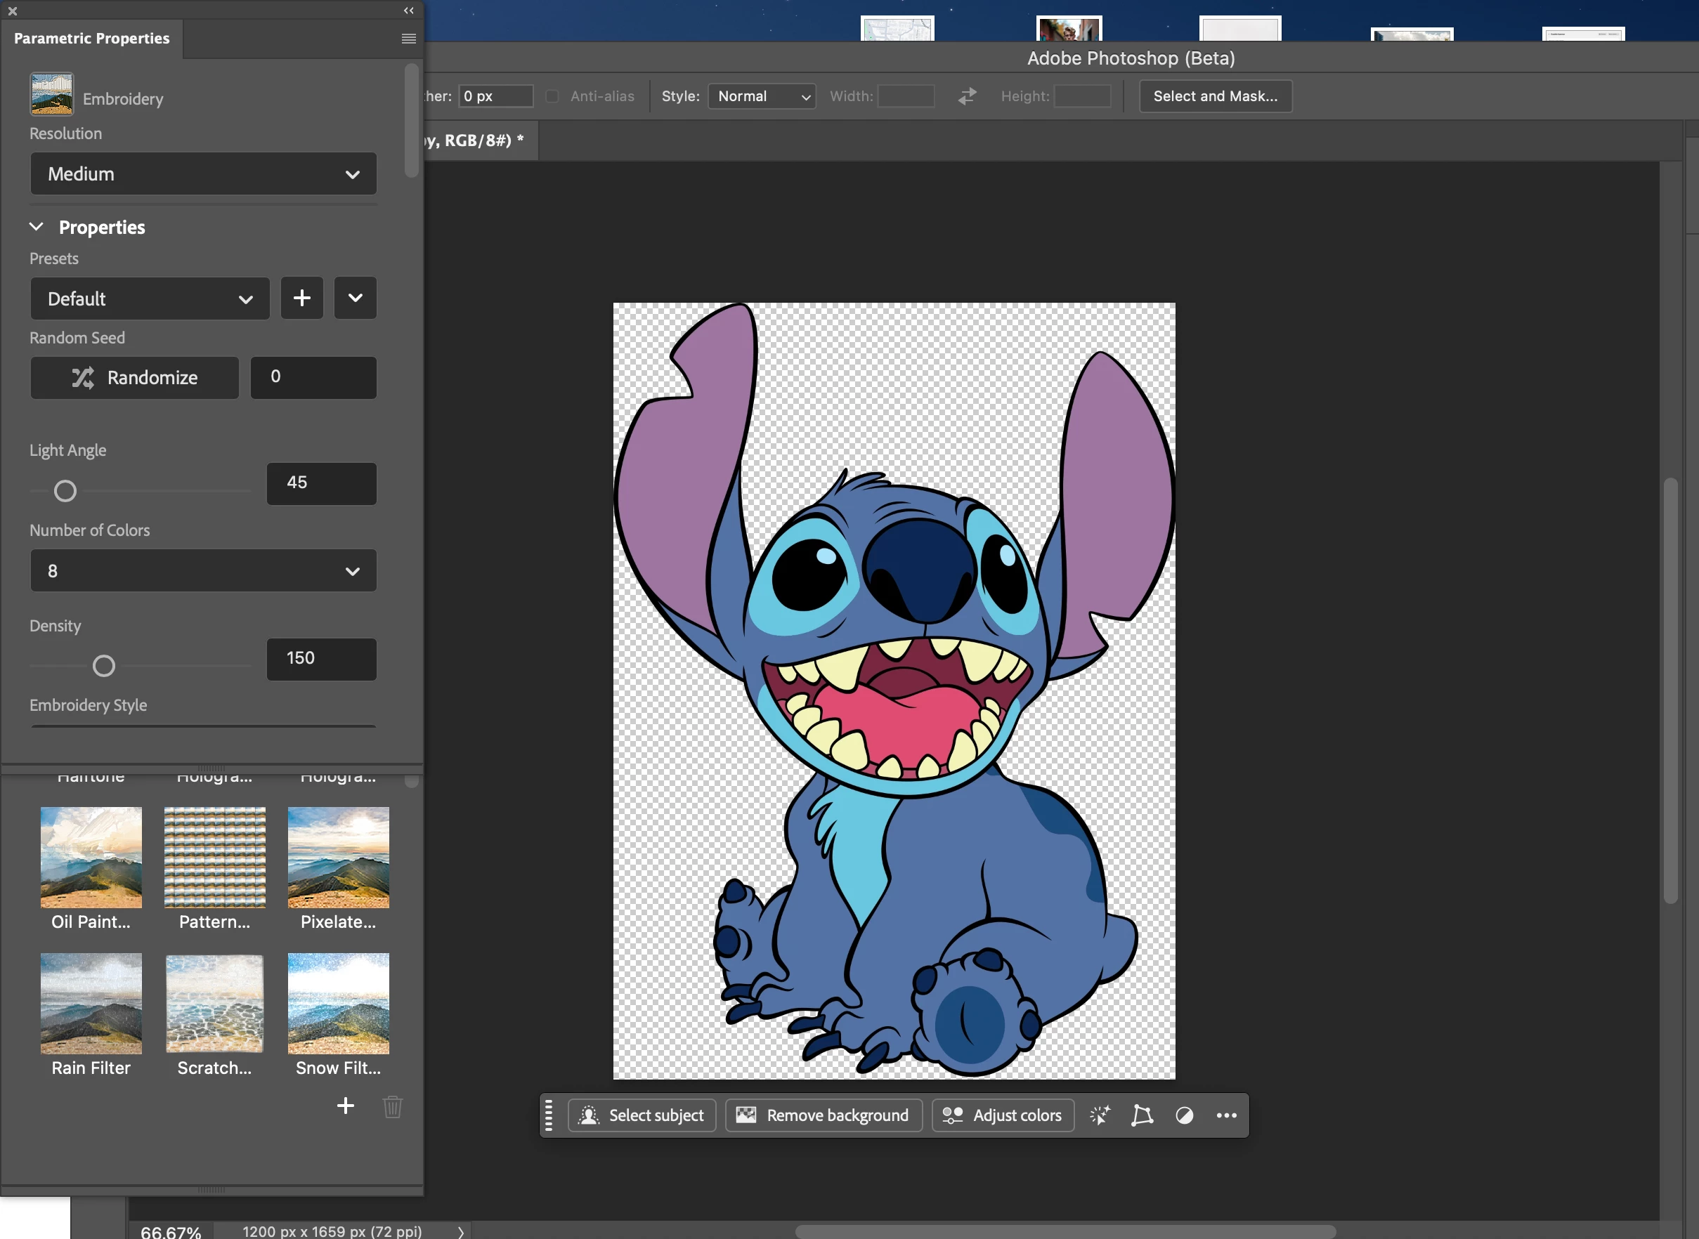Click the generative fill sparkle icon
This screenshot has height=1239, width=1699.
1100,1115
